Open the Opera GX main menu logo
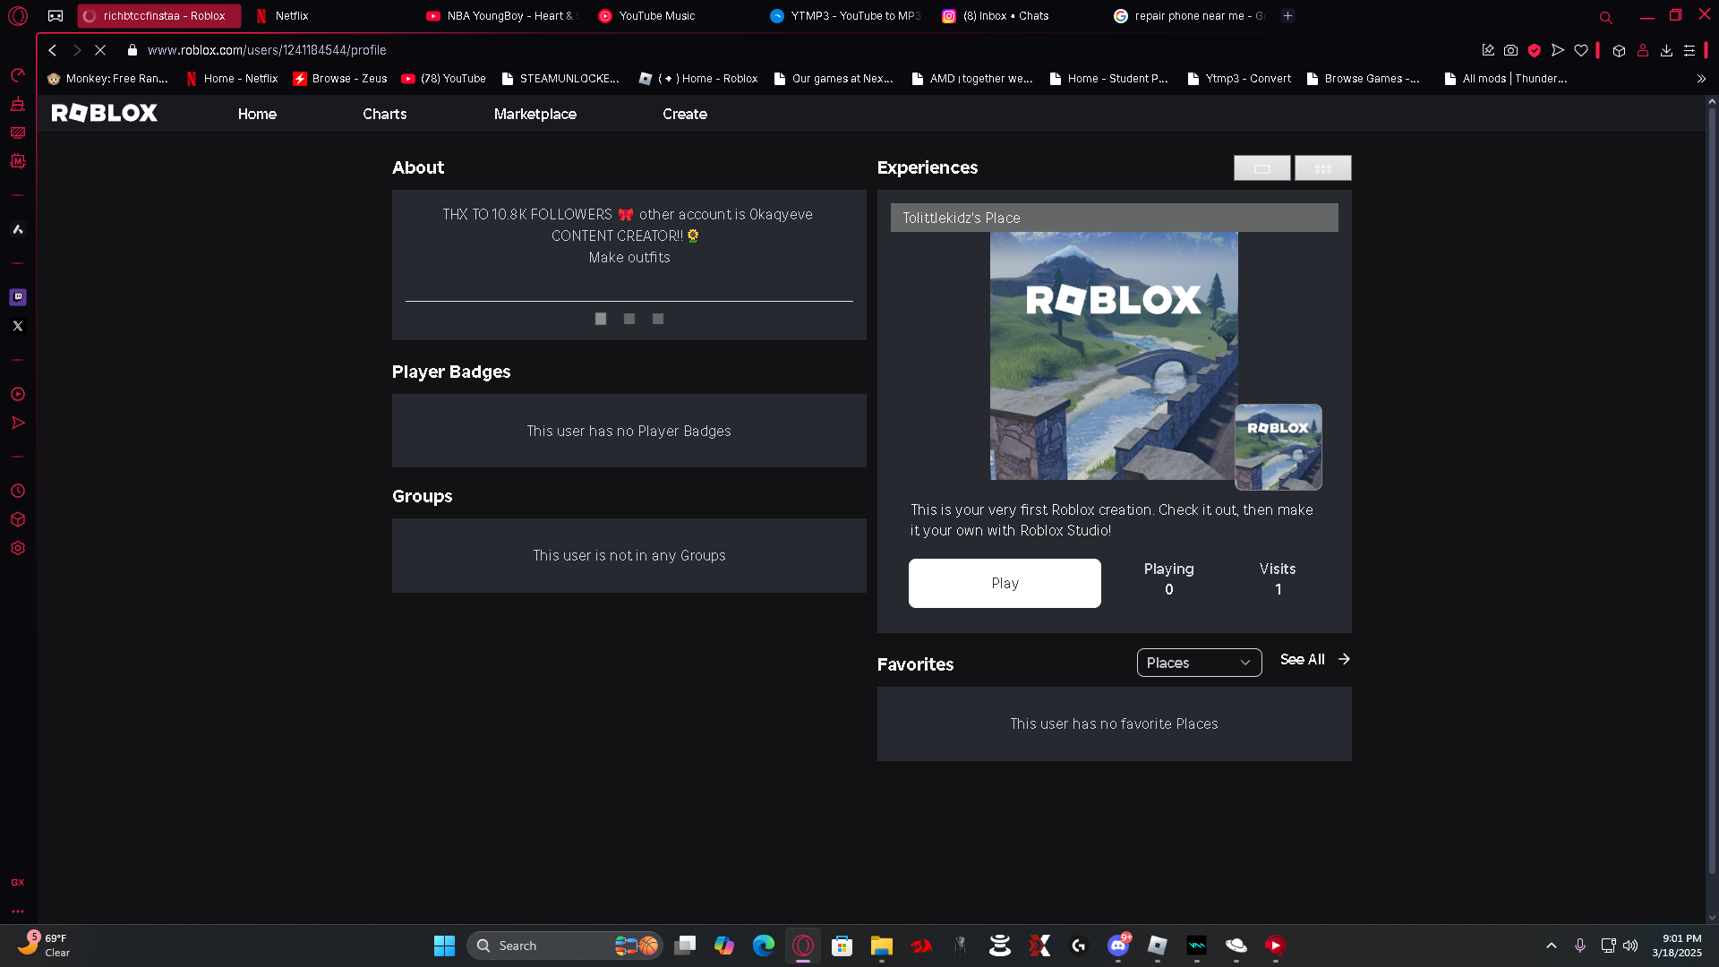The image size is (1719, 967). click(x=18, y=15)
